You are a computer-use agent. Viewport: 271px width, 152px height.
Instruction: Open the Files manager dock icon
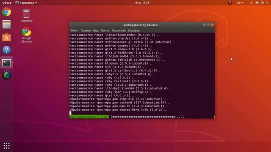tap(7, 24)
